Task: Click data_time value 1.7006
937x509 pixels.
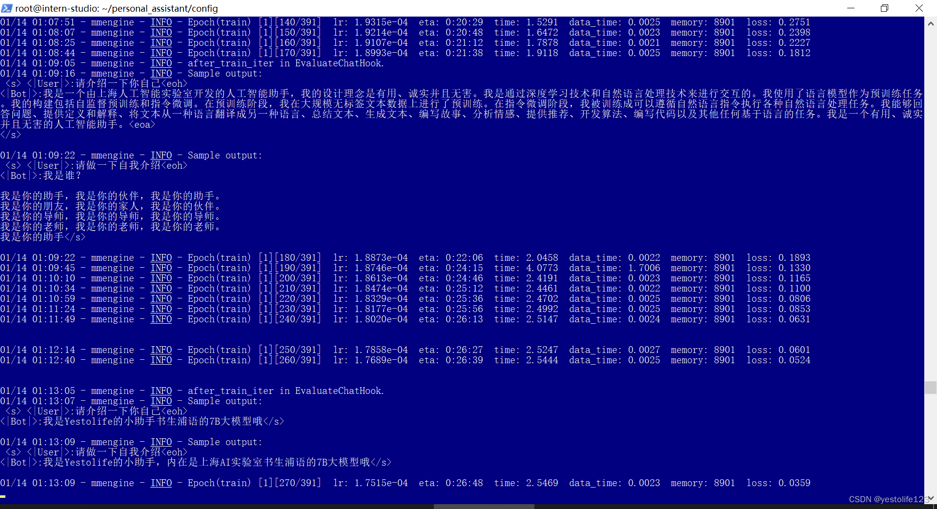Action: click(644, 268)
